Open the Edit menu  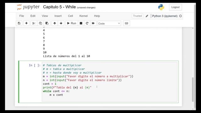(33, 16)
